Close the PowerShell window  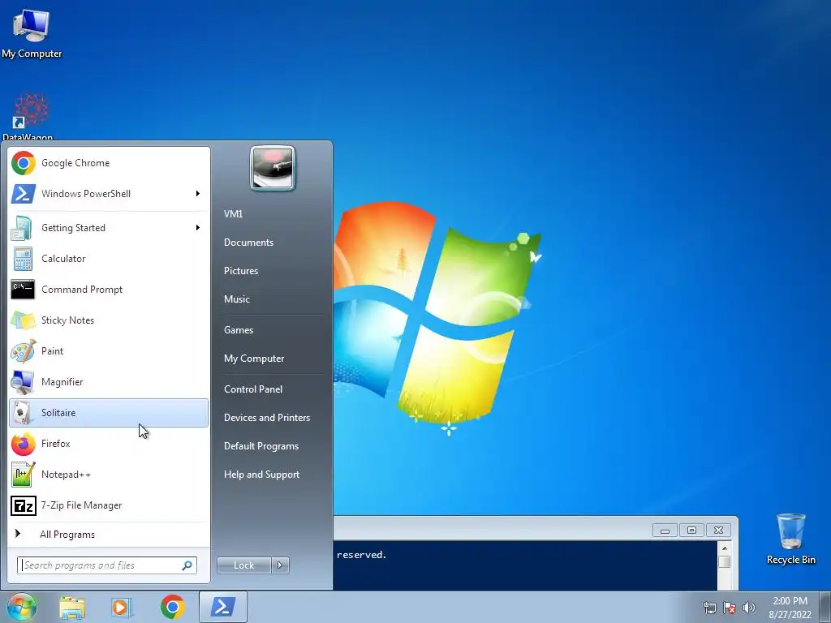[719, 531]
